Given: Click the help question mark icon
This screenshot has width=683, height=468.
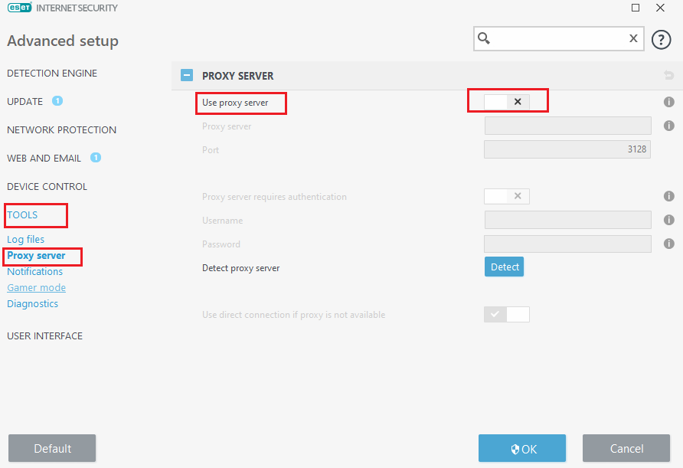Looking at the screenshot, I should (x=661, y=40).
